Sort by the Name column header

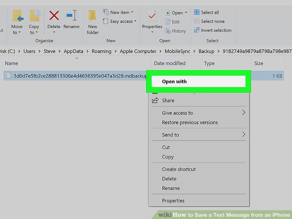tap(11, 63)
